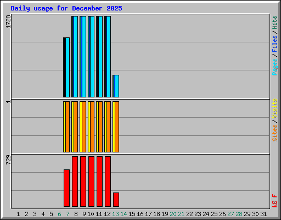This screenshot has height=220, width=281.
Task: Click day label 25 on x-axis
Action: [x=214, y=214]
